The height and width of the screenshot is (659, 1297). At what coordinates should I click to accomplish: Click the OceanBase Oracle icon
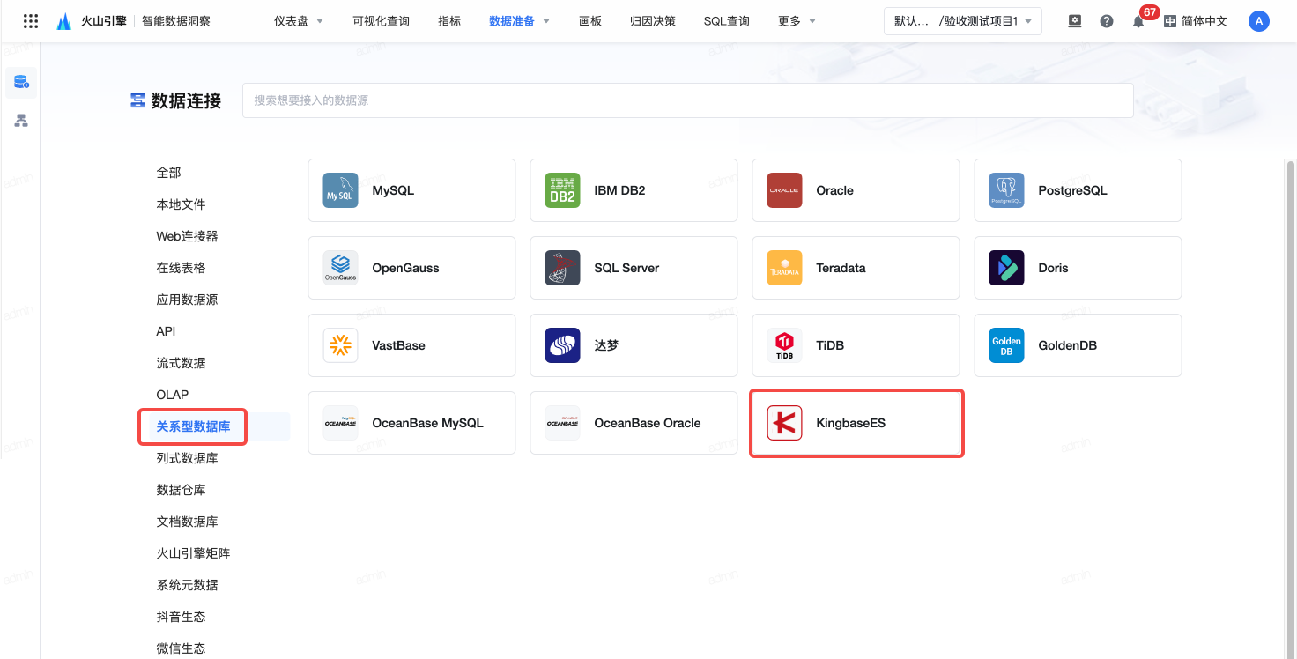pyautogui.click(x=563, y=423)
